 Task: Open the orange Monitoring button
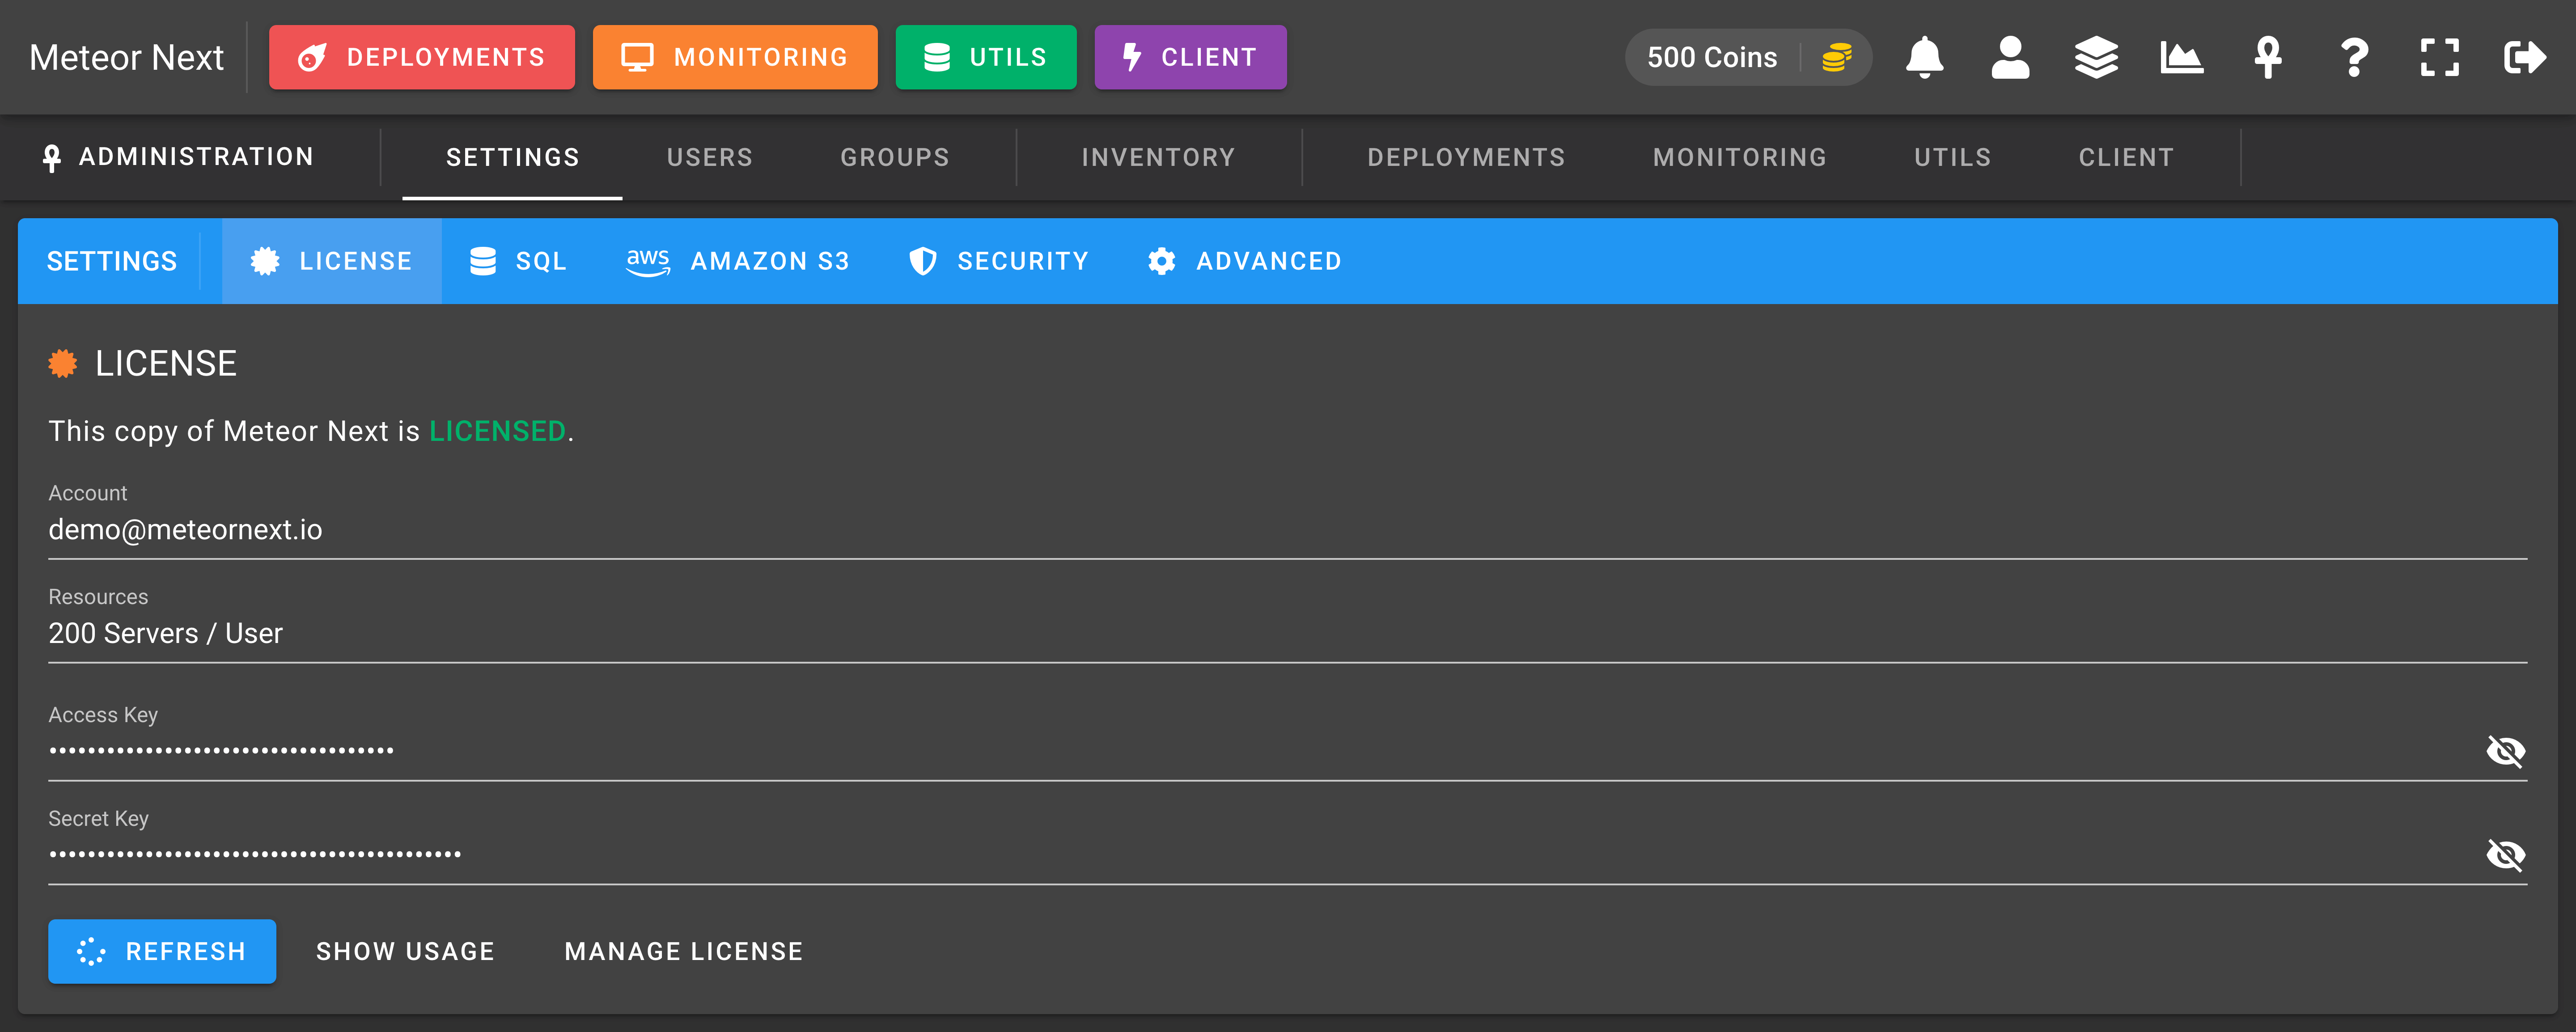click(x=735, y=57)
